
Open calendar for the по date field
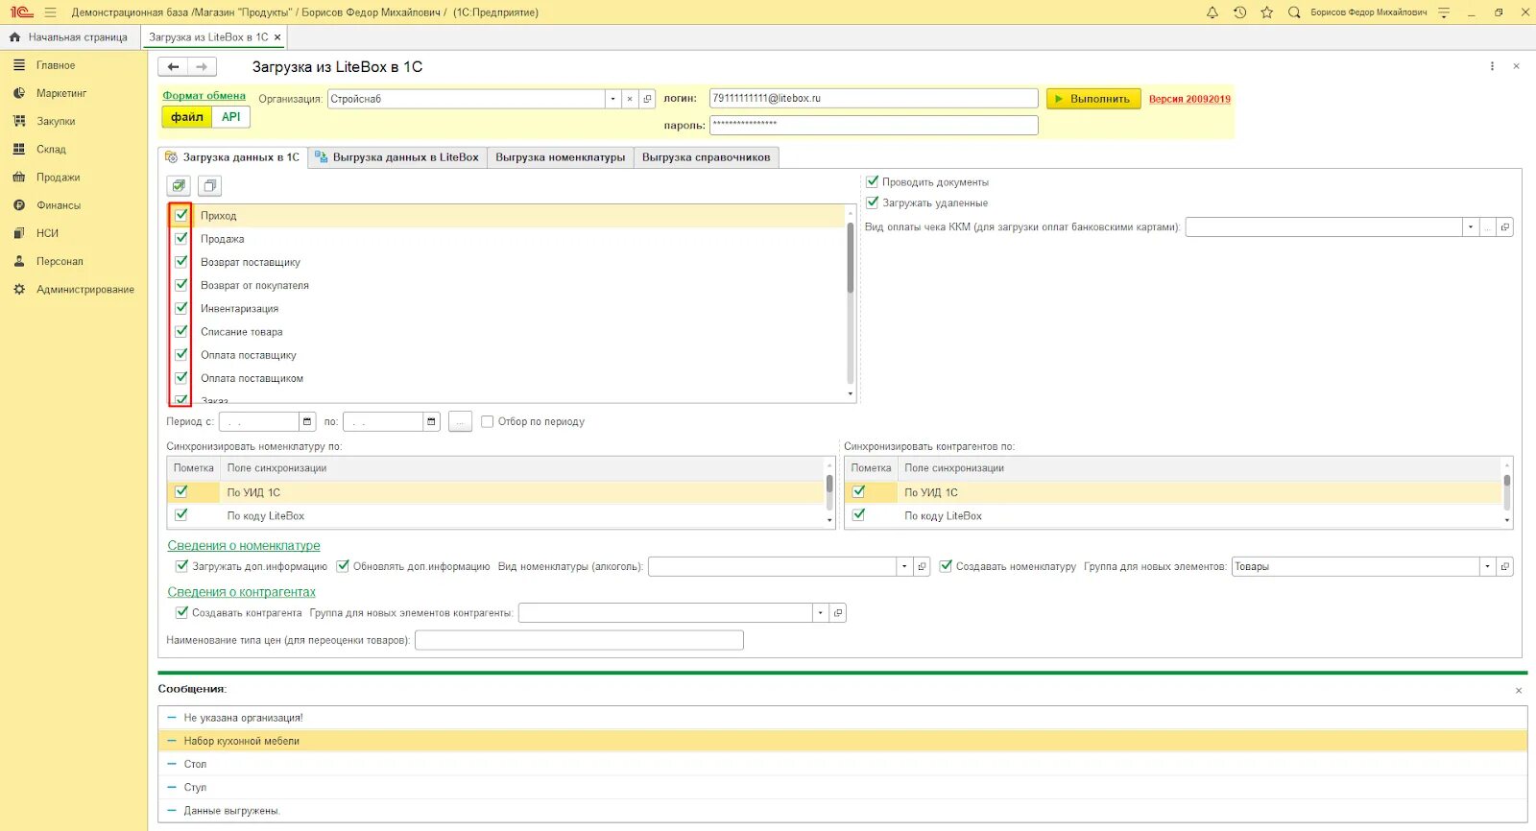pyautogui.click(x=431, y=421)
